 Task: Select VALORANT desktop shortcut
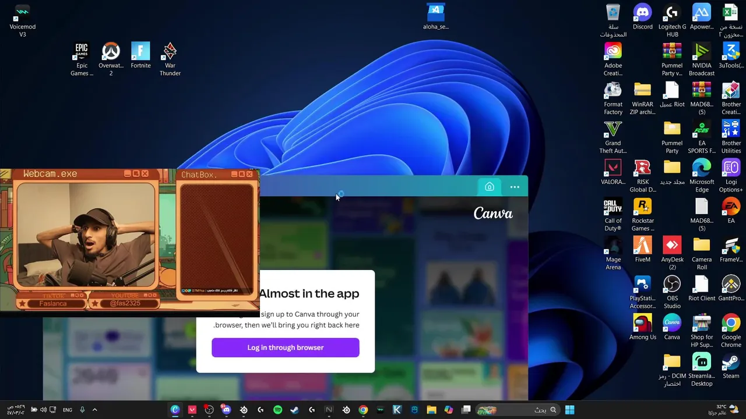(x=613, y=172)
